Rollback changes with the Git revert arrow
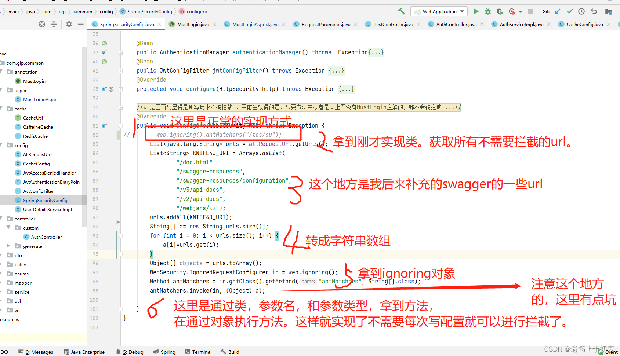This screenshot has height=356, width=620. pyautogui.click(x=594, y=11)
